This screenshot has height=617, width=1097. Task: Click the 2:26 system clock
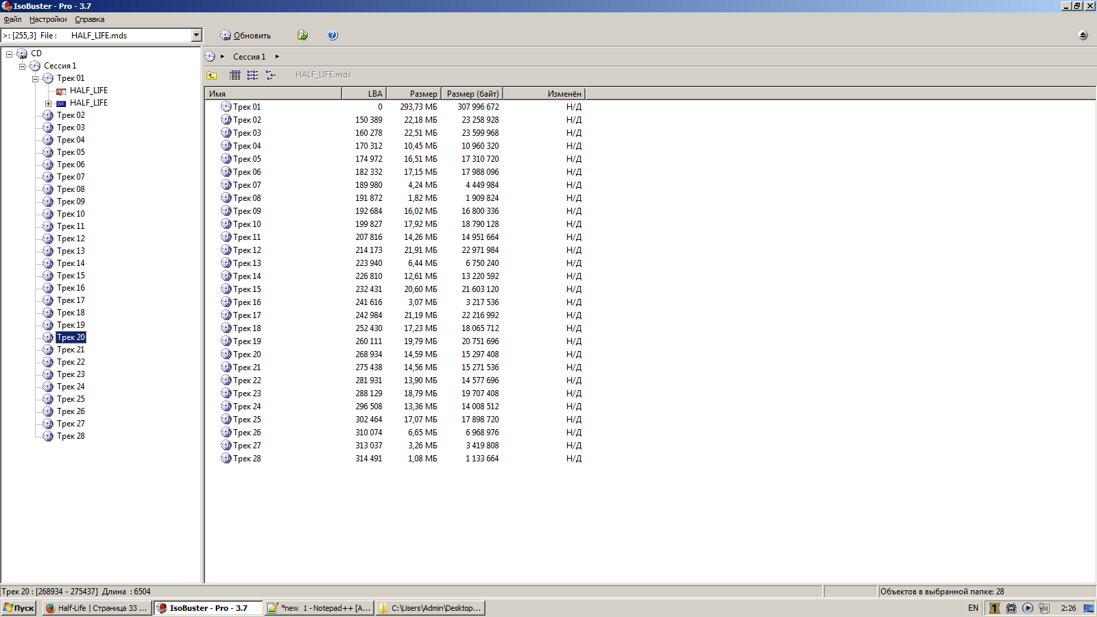(1068, 608)
